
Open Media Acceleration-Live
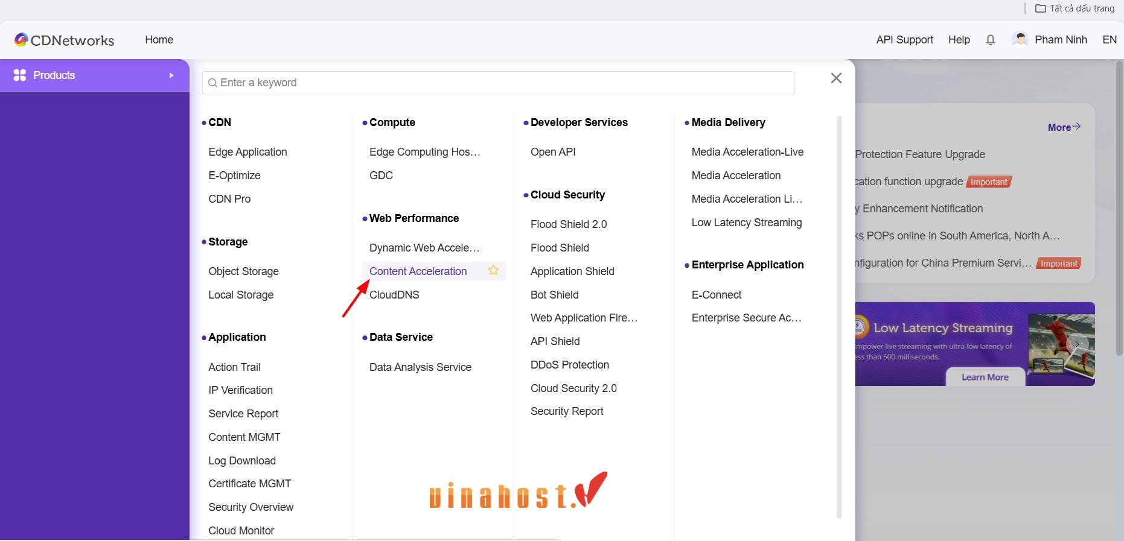[x=747, y=152]
